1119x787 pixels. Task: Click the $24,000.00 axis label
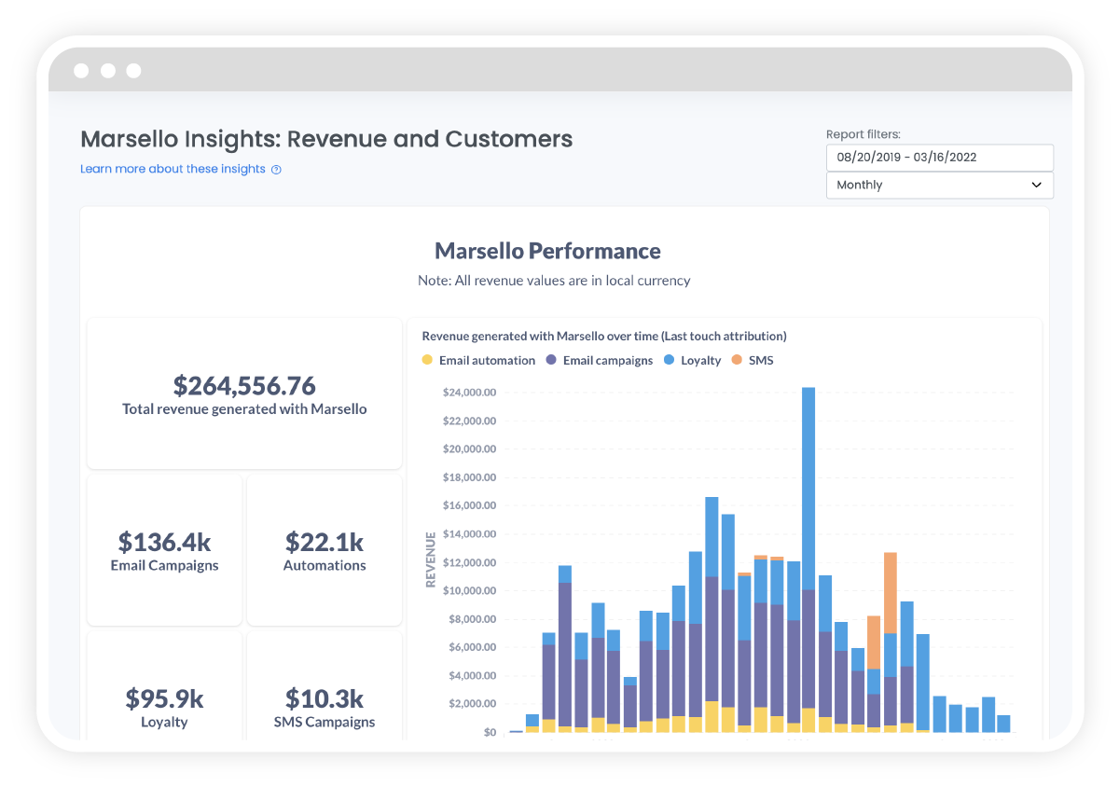pyautogui.click(x=469, y=393)
